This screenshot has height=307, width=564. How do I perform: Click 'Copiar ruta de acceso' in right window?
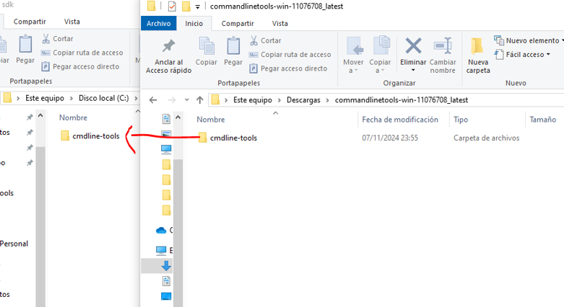(x=290, y=54)
